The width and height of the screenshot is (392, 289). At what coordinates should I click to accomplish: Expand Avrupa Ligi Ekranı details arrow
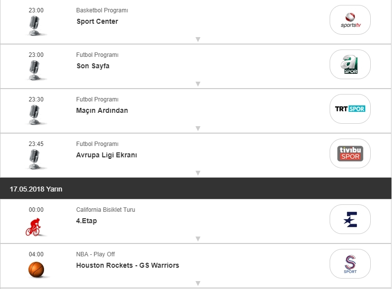click(x=197, y=173)
